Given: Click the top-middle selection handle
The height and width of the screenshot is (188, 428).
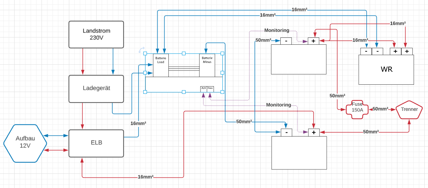Looking at the screenshot, I should click(184, 53).
